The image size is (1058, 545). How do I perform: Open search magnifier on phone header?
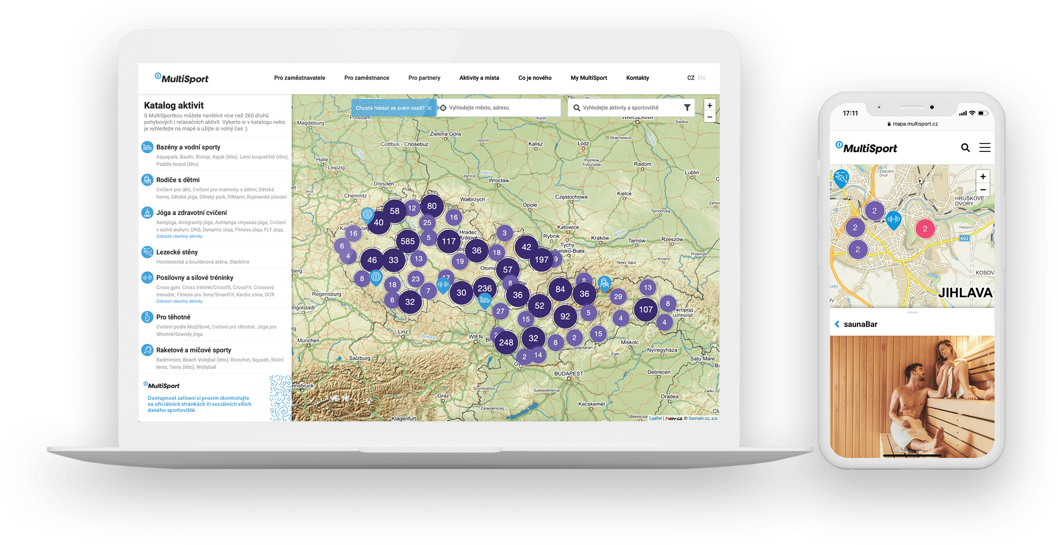pyautogui.click(x=965, y=148)
